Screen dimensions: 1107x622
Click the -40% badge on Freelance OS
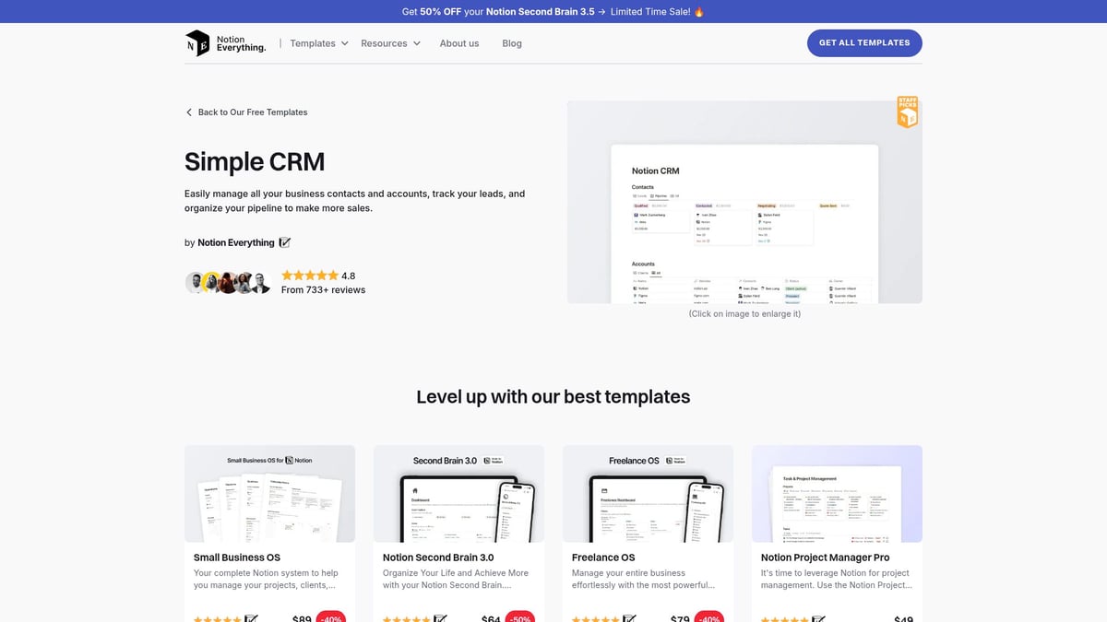pyautogui.click(x=708, y=618)
